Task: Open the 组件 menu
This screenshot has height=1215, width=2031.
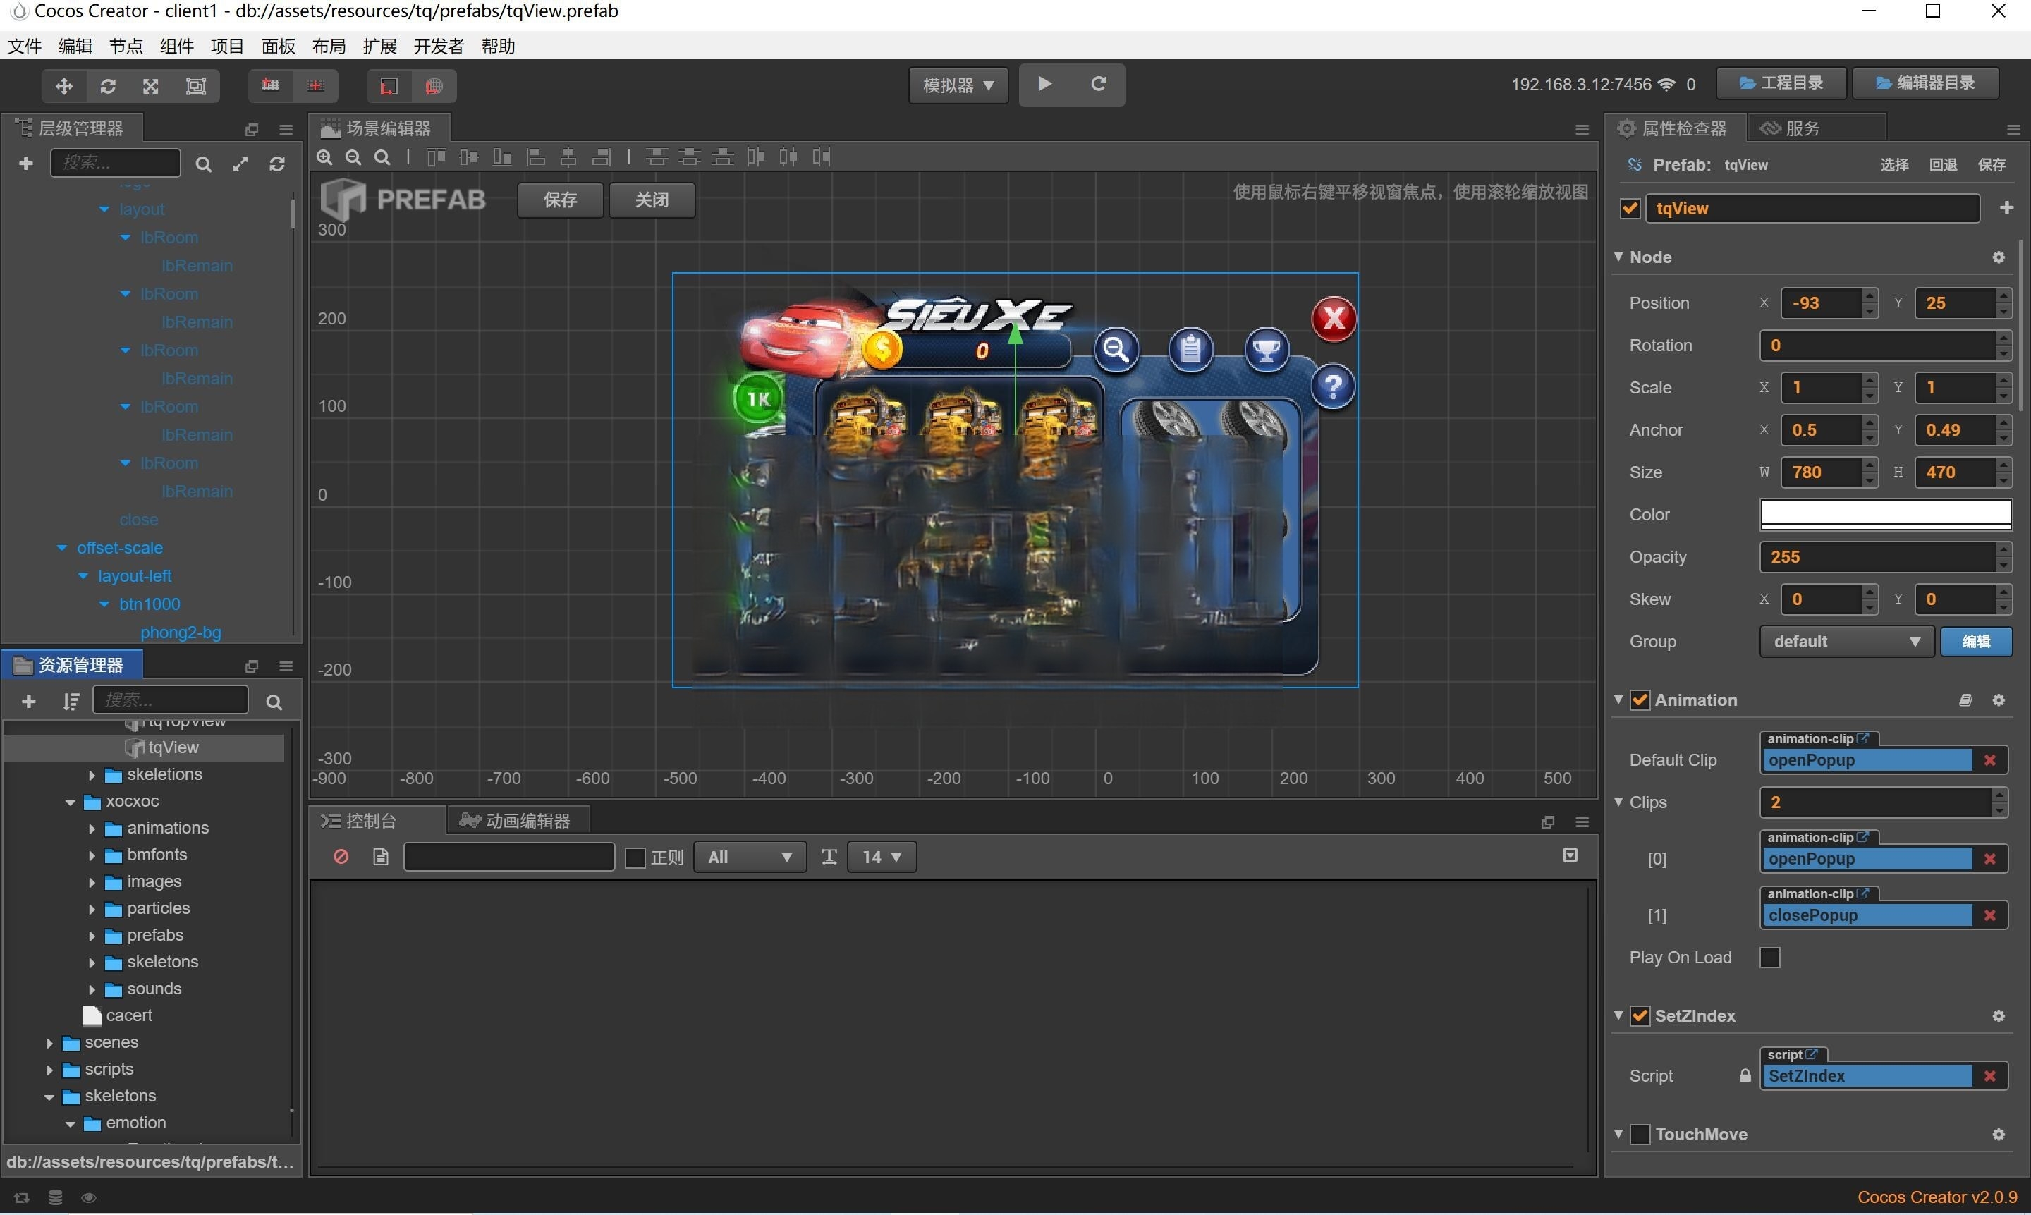Action: (x=176, y=47)
